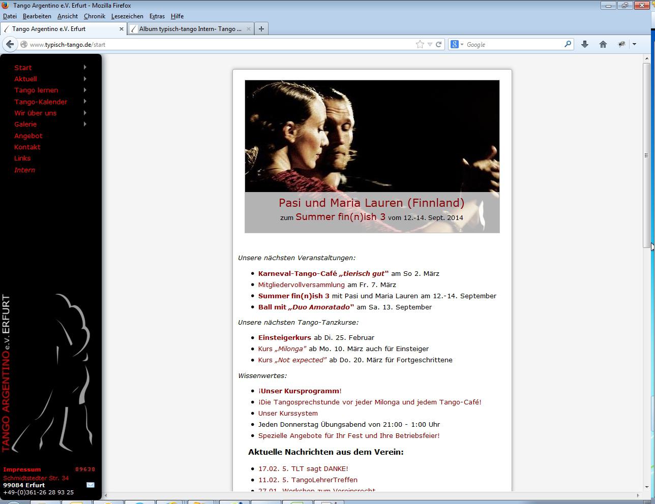The image size is (655, 504).
Task: Open the Mitgliedervollversammlung link
Action: click(301, 285)
